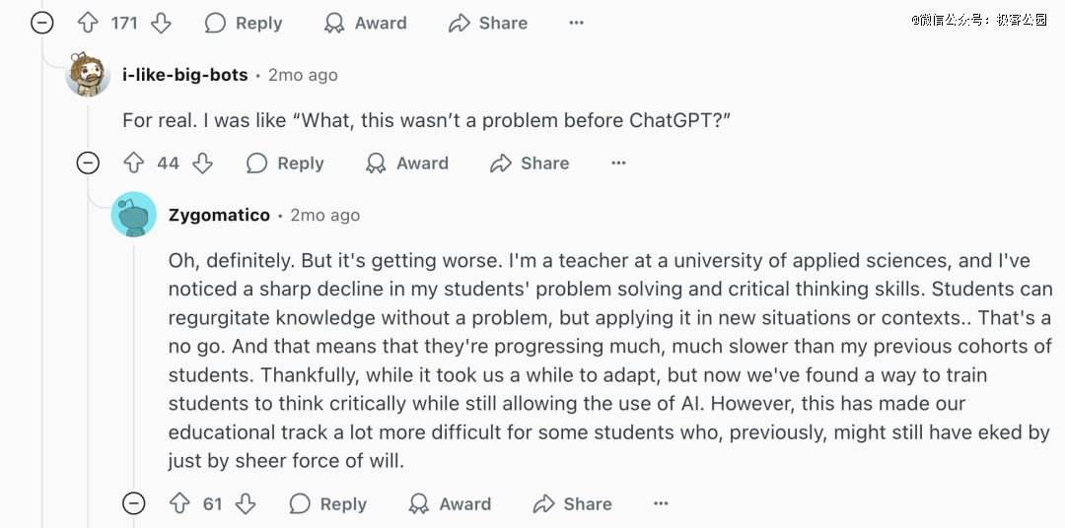Viewport: 1065px width, 528px height.
Task: Downvote Zygomatico's 61-point comment
Action: coord(246,503)
